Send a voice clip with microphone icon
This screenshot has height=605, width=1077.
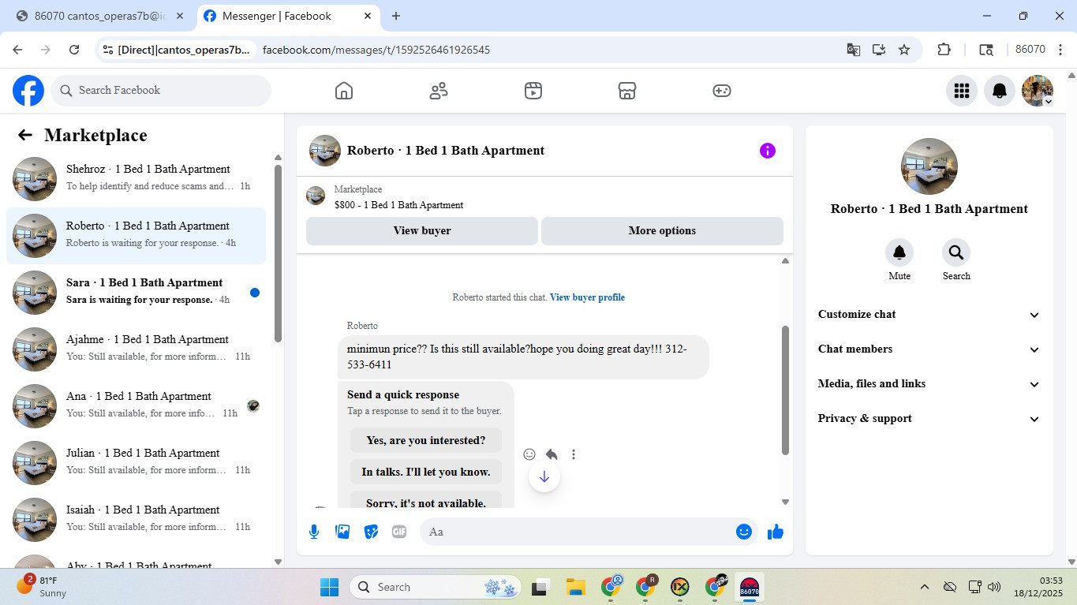click(314, 532)
